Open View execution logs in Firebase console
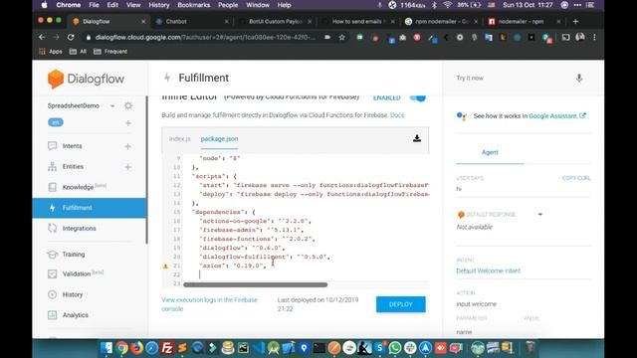Image resolution: width=637 pixels, height=358 pixels. (210, 304)
